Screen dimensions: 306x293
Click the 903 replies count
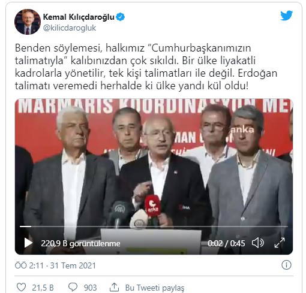point(90,288)
